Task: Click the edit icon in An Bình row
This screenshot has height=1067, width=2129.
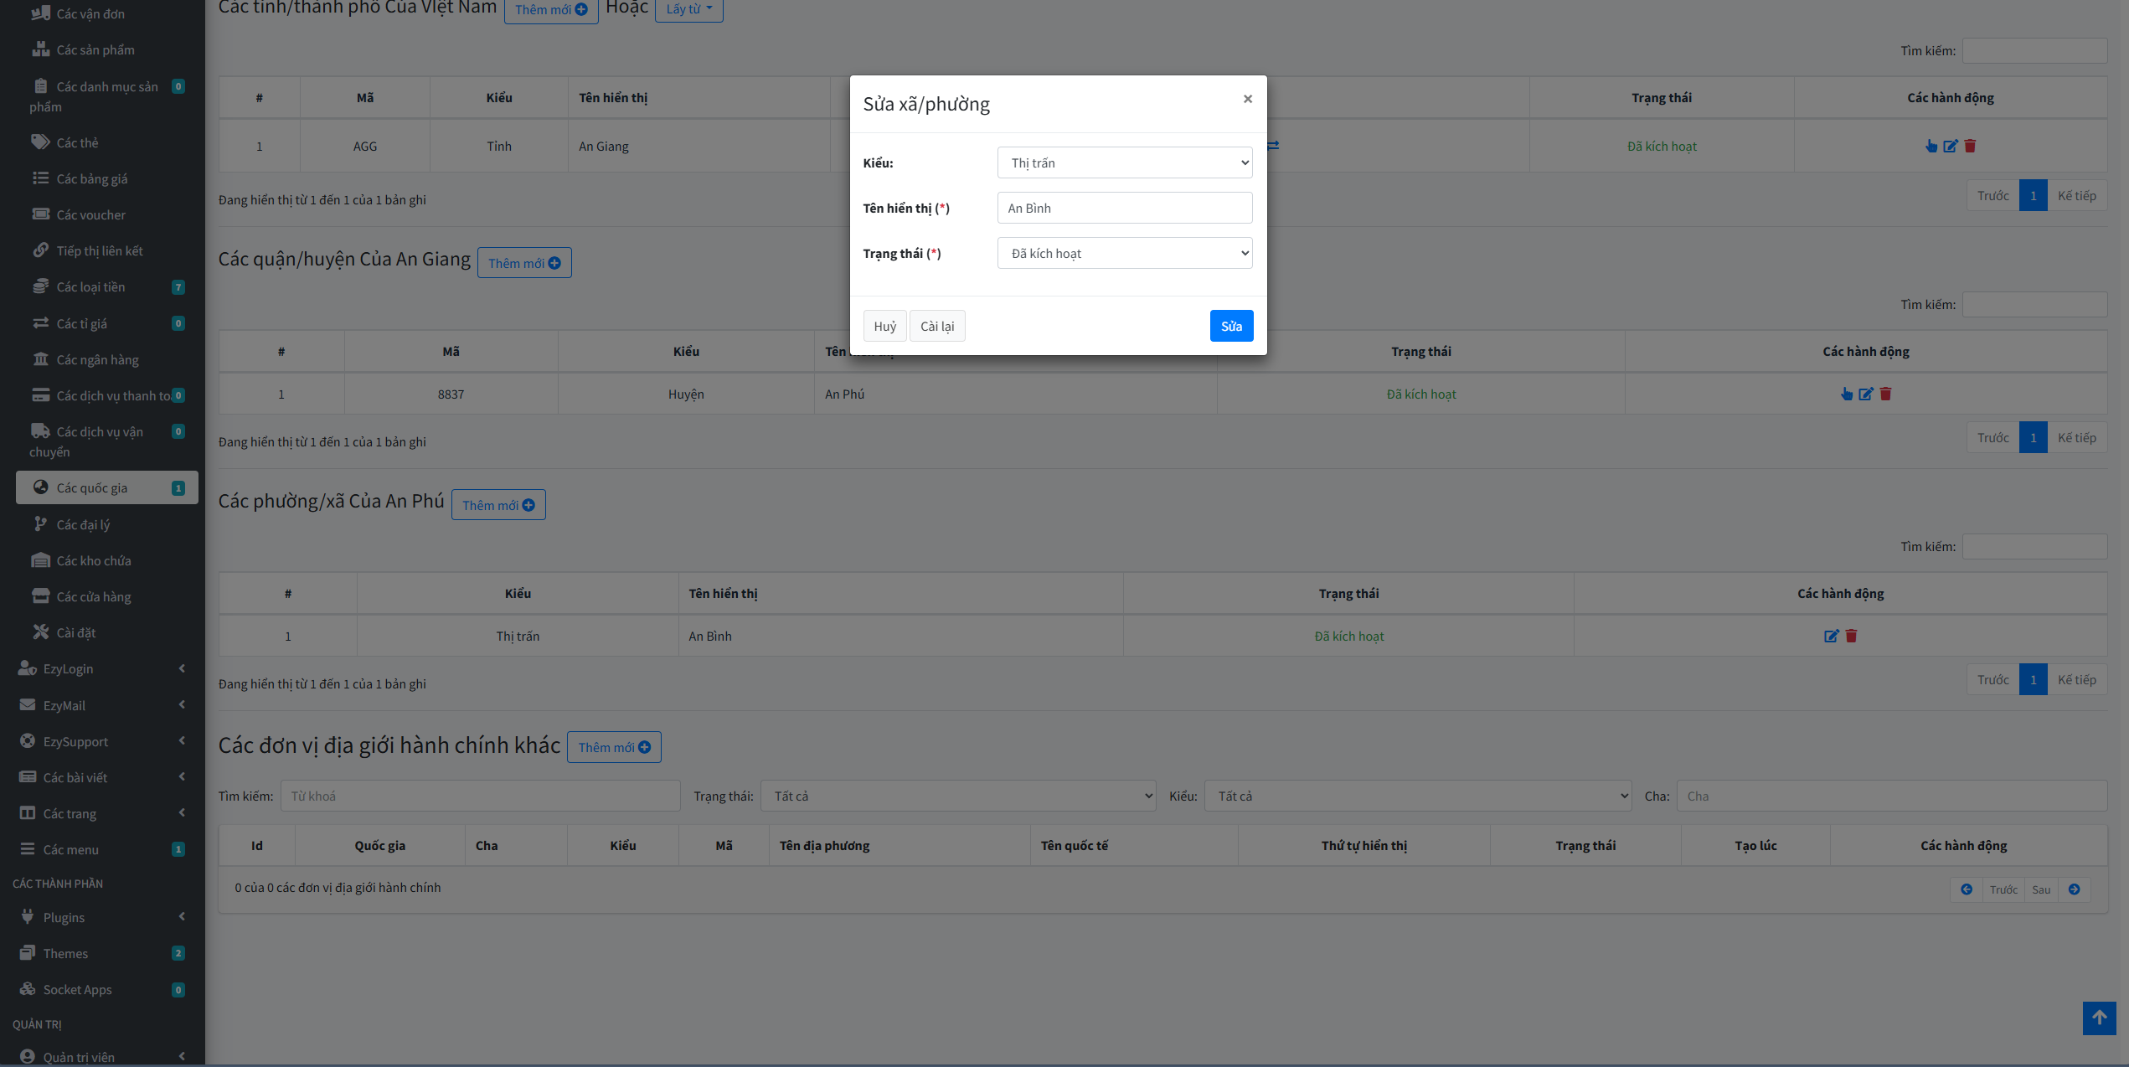Action: tap(1832, 636)
